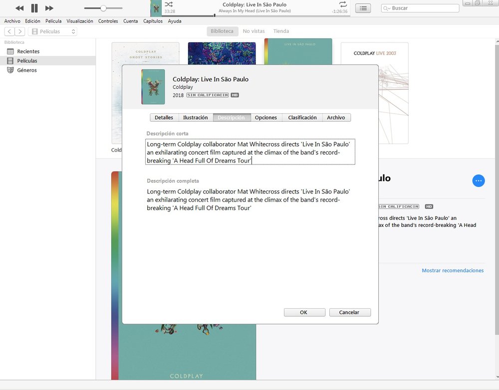Screen dimensions: 499x390
Task: Toggle shuffle mode icon
Action: (169, 4)
